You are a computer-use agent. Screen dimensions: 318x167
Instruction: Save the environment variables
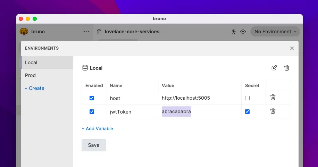coord(94,145)
